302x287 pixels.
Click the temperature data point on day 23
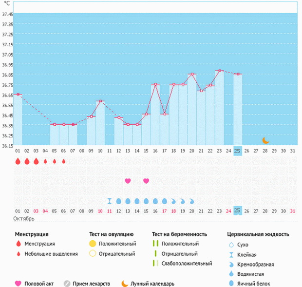(219, 71)
